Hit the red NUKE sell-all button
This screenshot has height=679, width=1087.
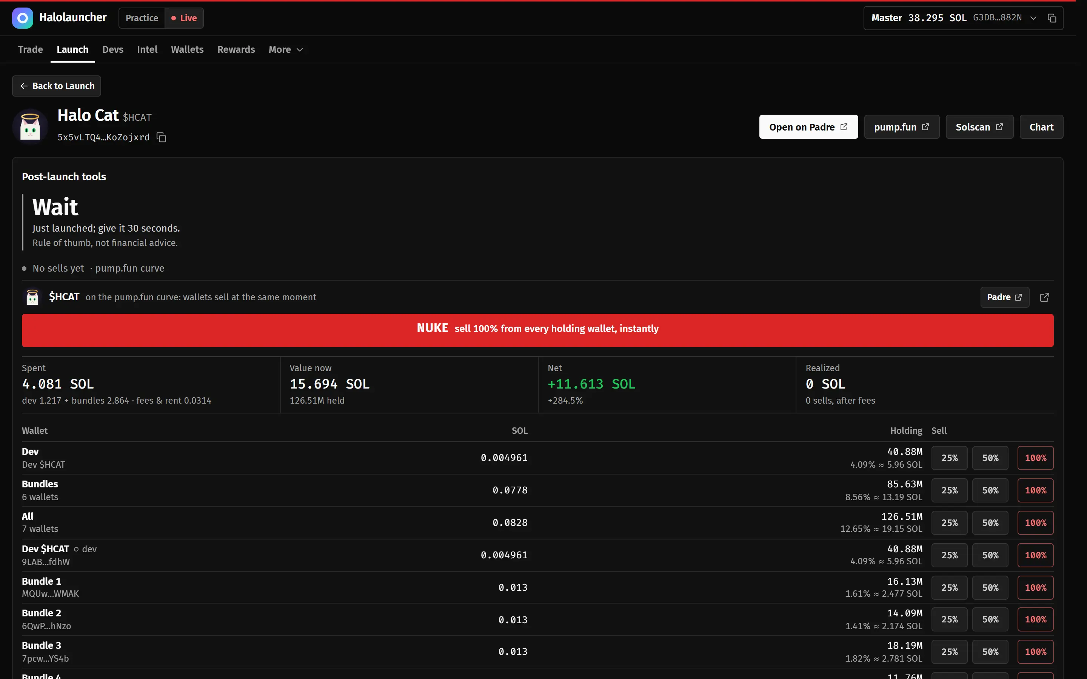tap(538, 330)
